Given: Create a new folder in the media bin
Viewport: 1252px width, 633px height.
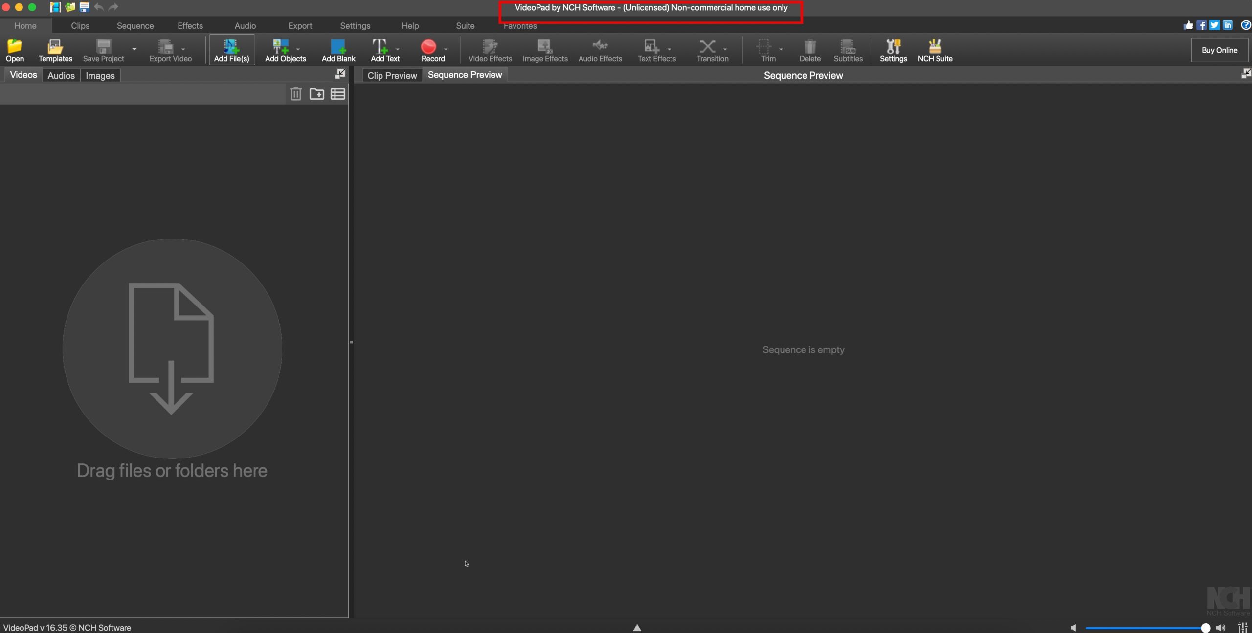Looking at the screenshot, I should point(317,94).
